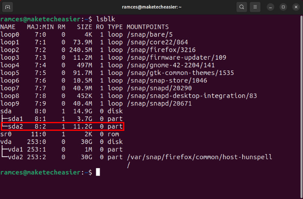This screenshot has width=303, height=199.
Task: Click the /snap/gtk-common-themes/1535 mountpoint
Action: click(180, 73)
